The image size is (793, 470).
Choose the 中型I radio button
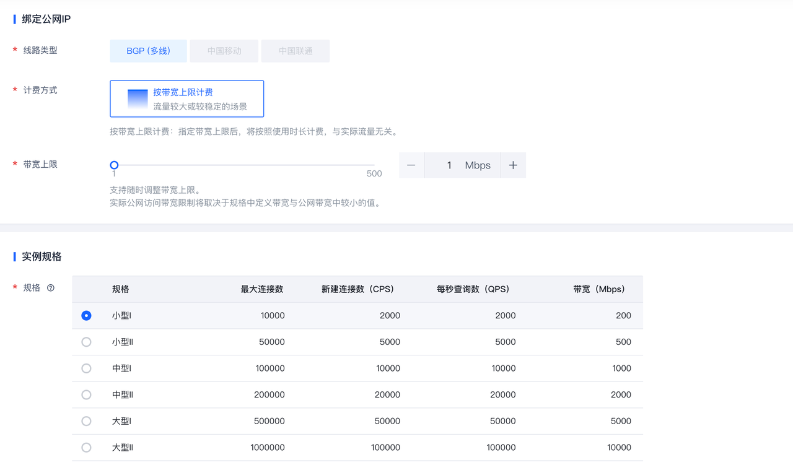coord(87,368)
